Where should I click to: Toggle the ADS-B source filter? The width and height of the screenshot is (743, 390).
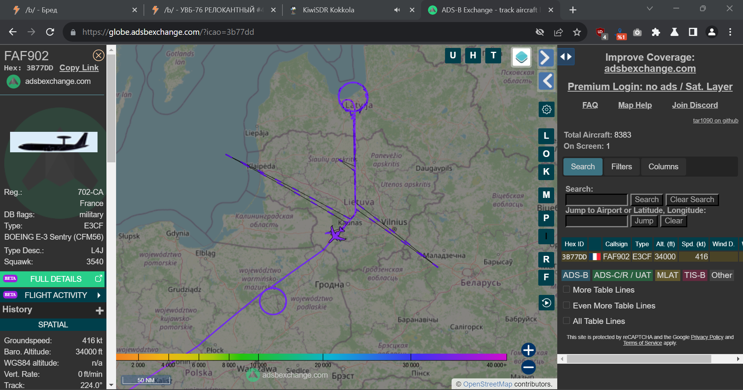coord(575,275)
